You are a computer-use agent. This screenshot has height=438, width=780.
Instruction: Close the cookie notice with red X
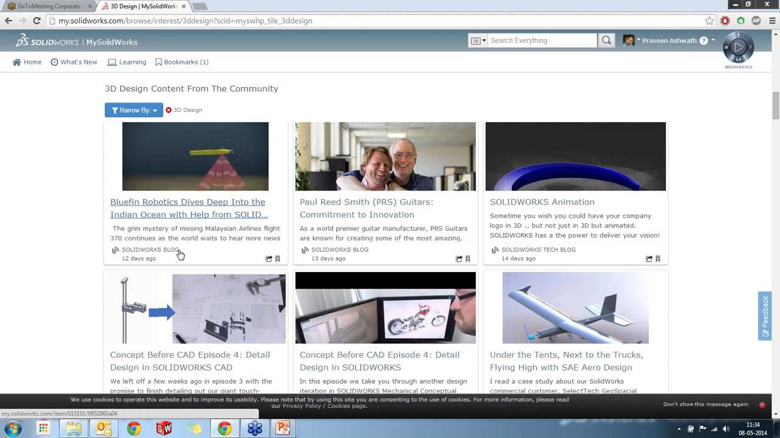coord(762,405)
